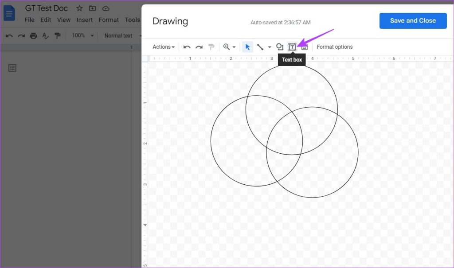Open the document outline icon

12,68
